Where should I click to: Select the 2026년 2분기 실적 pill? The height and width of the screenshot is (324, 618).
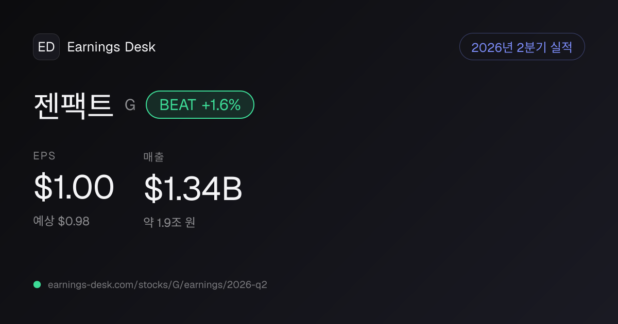[x=522, y=47]
